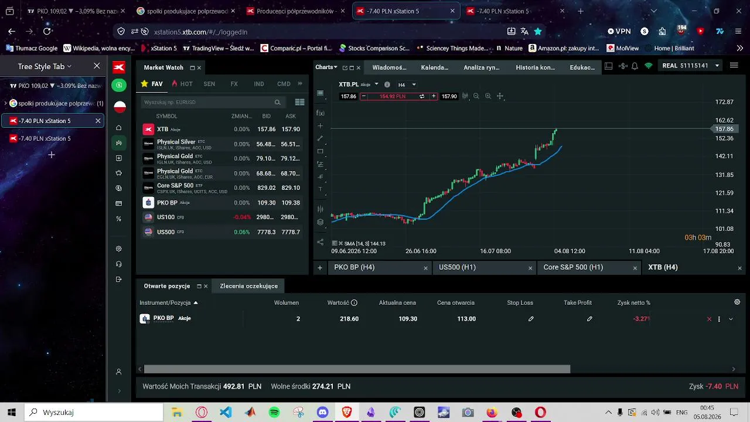750x422 pixels.
Task: Open the H4 timeframe dropdown
Action: tap(414, 84)
